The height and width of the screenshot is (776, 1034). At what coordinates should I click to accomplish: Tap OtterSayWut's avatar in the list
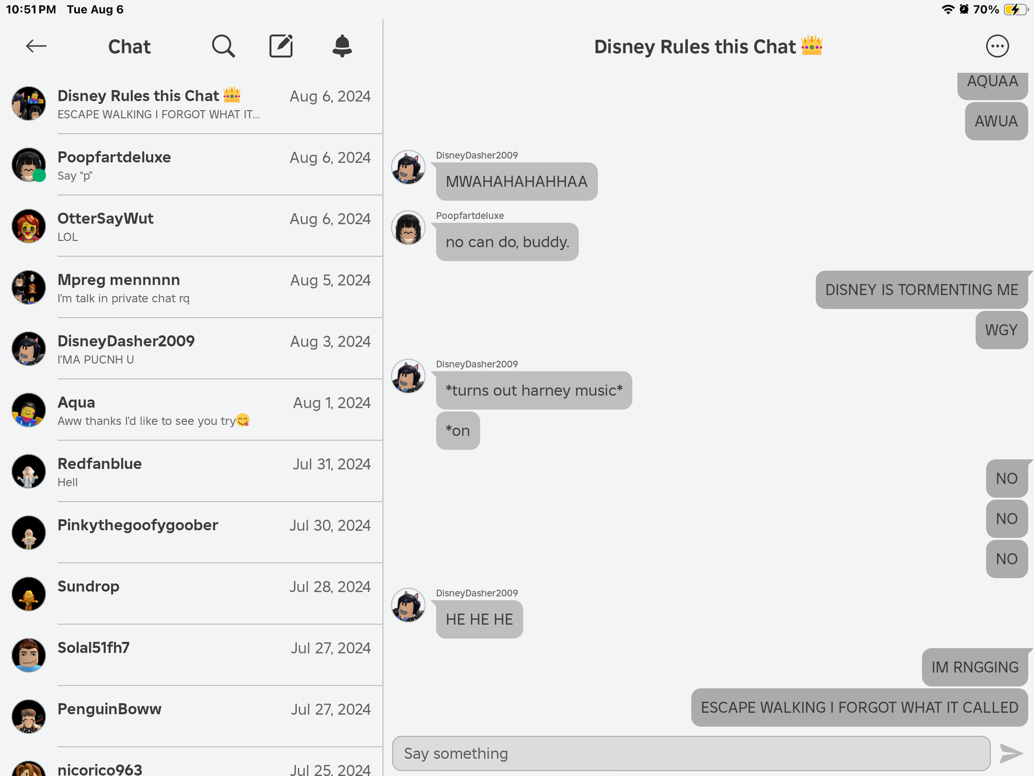(x=29, y=226)
